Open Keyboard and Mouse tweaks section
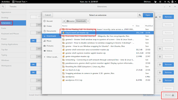178x100 pixels. click(x=13, y=34)
